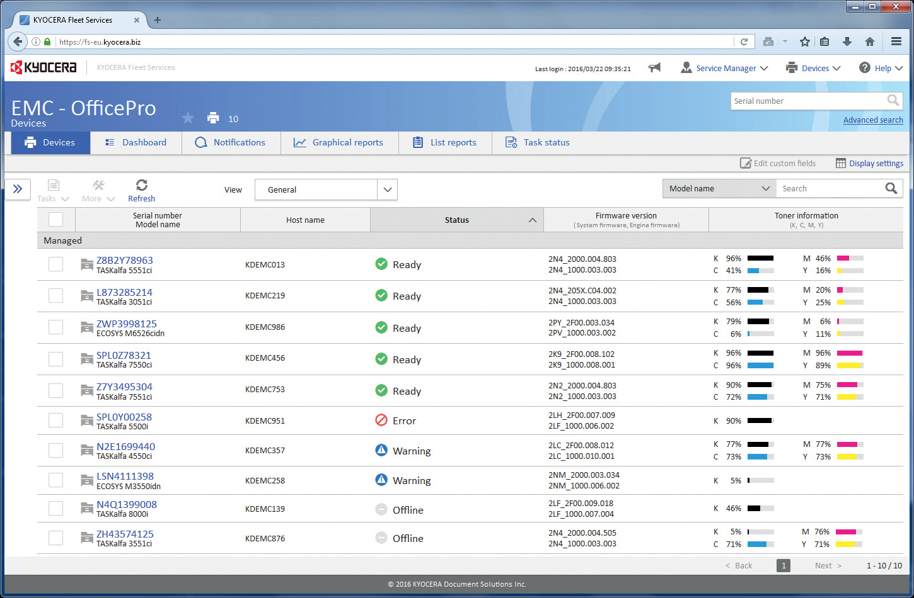Open the General view dropdown
Viewport: 914px width, 598px height.
(326, 189)
